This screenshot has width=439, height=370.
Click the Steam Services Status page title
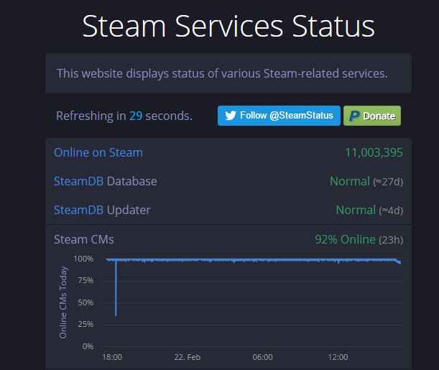point(228,26)
